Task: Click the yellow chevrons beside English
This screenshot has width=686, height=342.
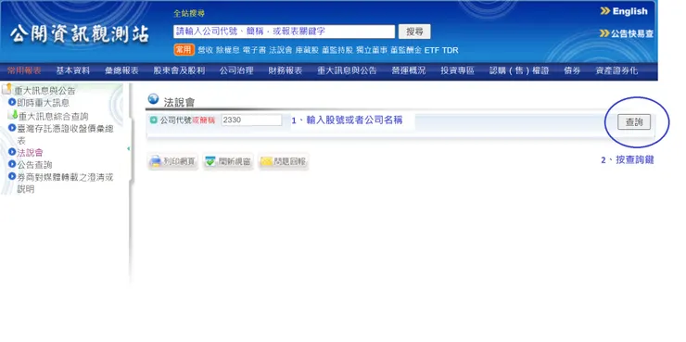Action: (605, 11)
